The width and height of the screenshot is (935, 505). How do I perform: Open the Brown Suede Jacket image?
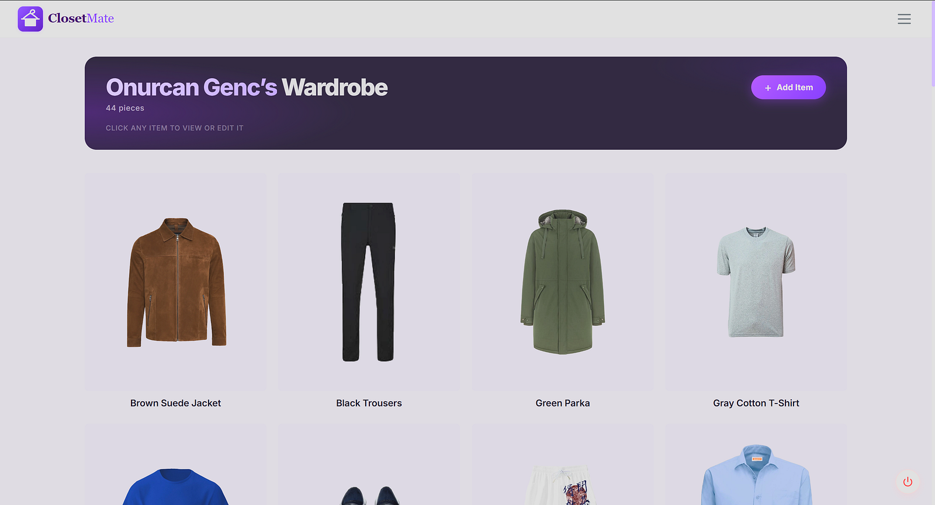176,282
